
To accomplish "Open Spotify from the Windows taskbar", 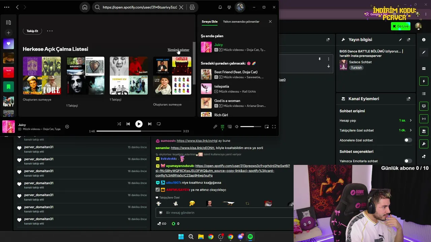I will [250, 237].
